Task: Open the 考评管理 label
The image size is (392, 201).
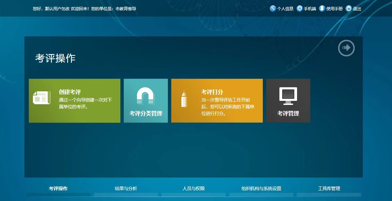Action: pyautogui.click(x=288, y=113)
